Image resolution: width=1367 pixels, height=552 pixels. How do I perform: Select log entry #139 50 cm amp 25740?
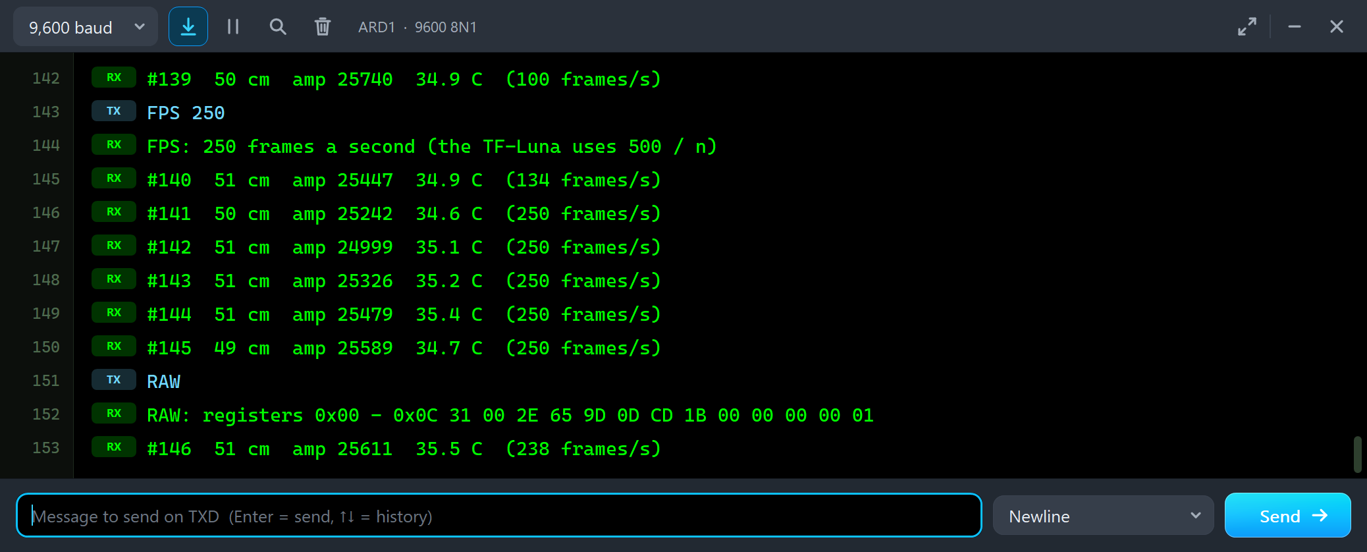[x=404, y=79]
